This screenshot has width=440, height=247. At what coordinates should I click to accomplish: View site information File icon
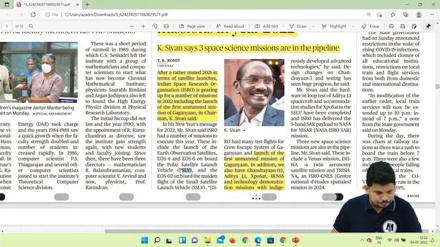point(52,14)
